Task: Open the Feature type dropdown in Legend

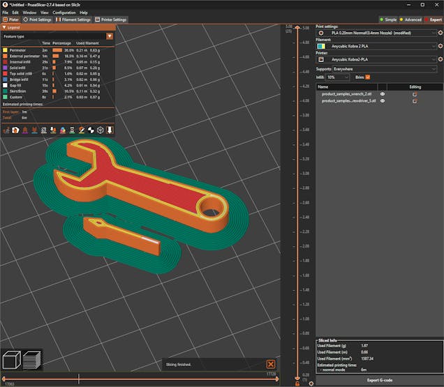Action: [110, 36]
